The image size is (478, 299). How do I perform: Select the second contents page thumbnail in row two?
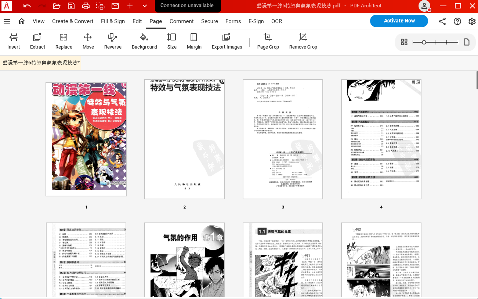coord(86,260)
